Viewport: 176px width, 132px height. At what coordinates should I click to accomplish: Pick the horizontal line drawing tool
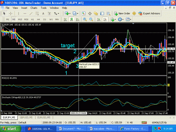[x=25, y=14]
